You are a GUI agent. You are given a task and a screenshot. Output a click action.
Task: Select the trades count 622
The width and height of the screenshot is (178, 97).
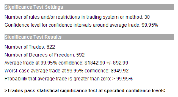point(51,47)
